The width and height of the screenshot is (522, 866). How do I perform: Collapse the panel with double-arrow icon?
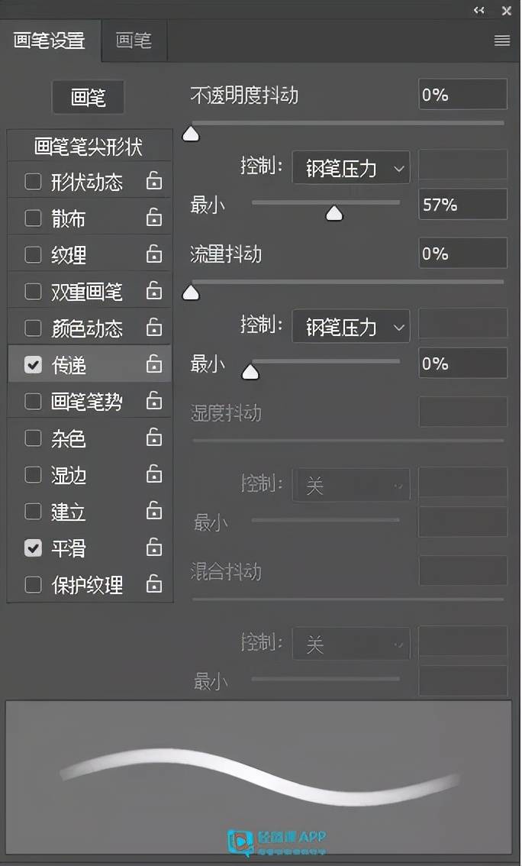pos(479,11)
